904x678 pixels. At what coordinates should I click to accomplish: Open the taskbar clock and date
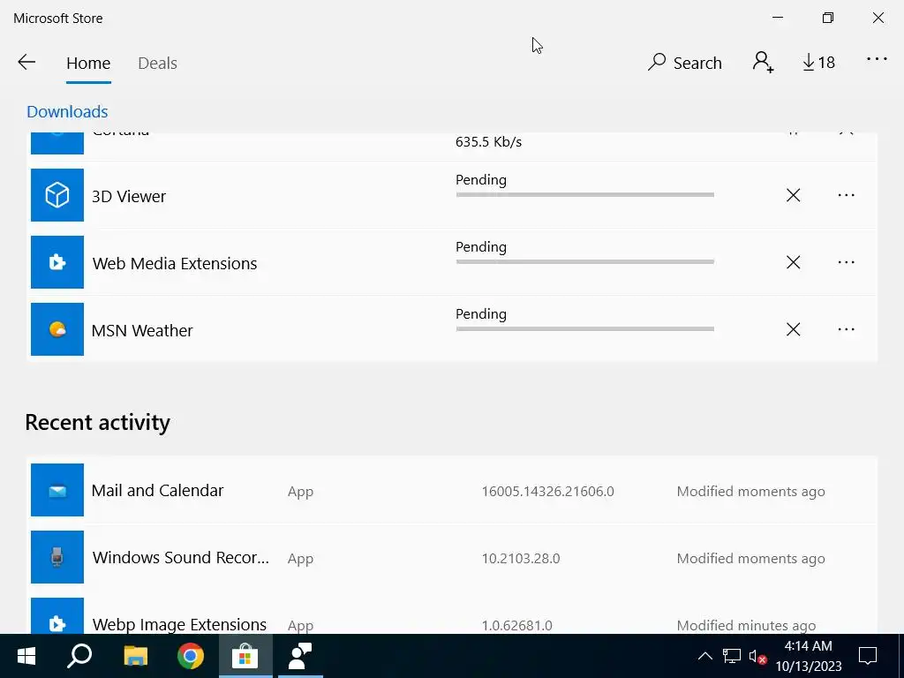pyautogui.click(x=809, y=656)
